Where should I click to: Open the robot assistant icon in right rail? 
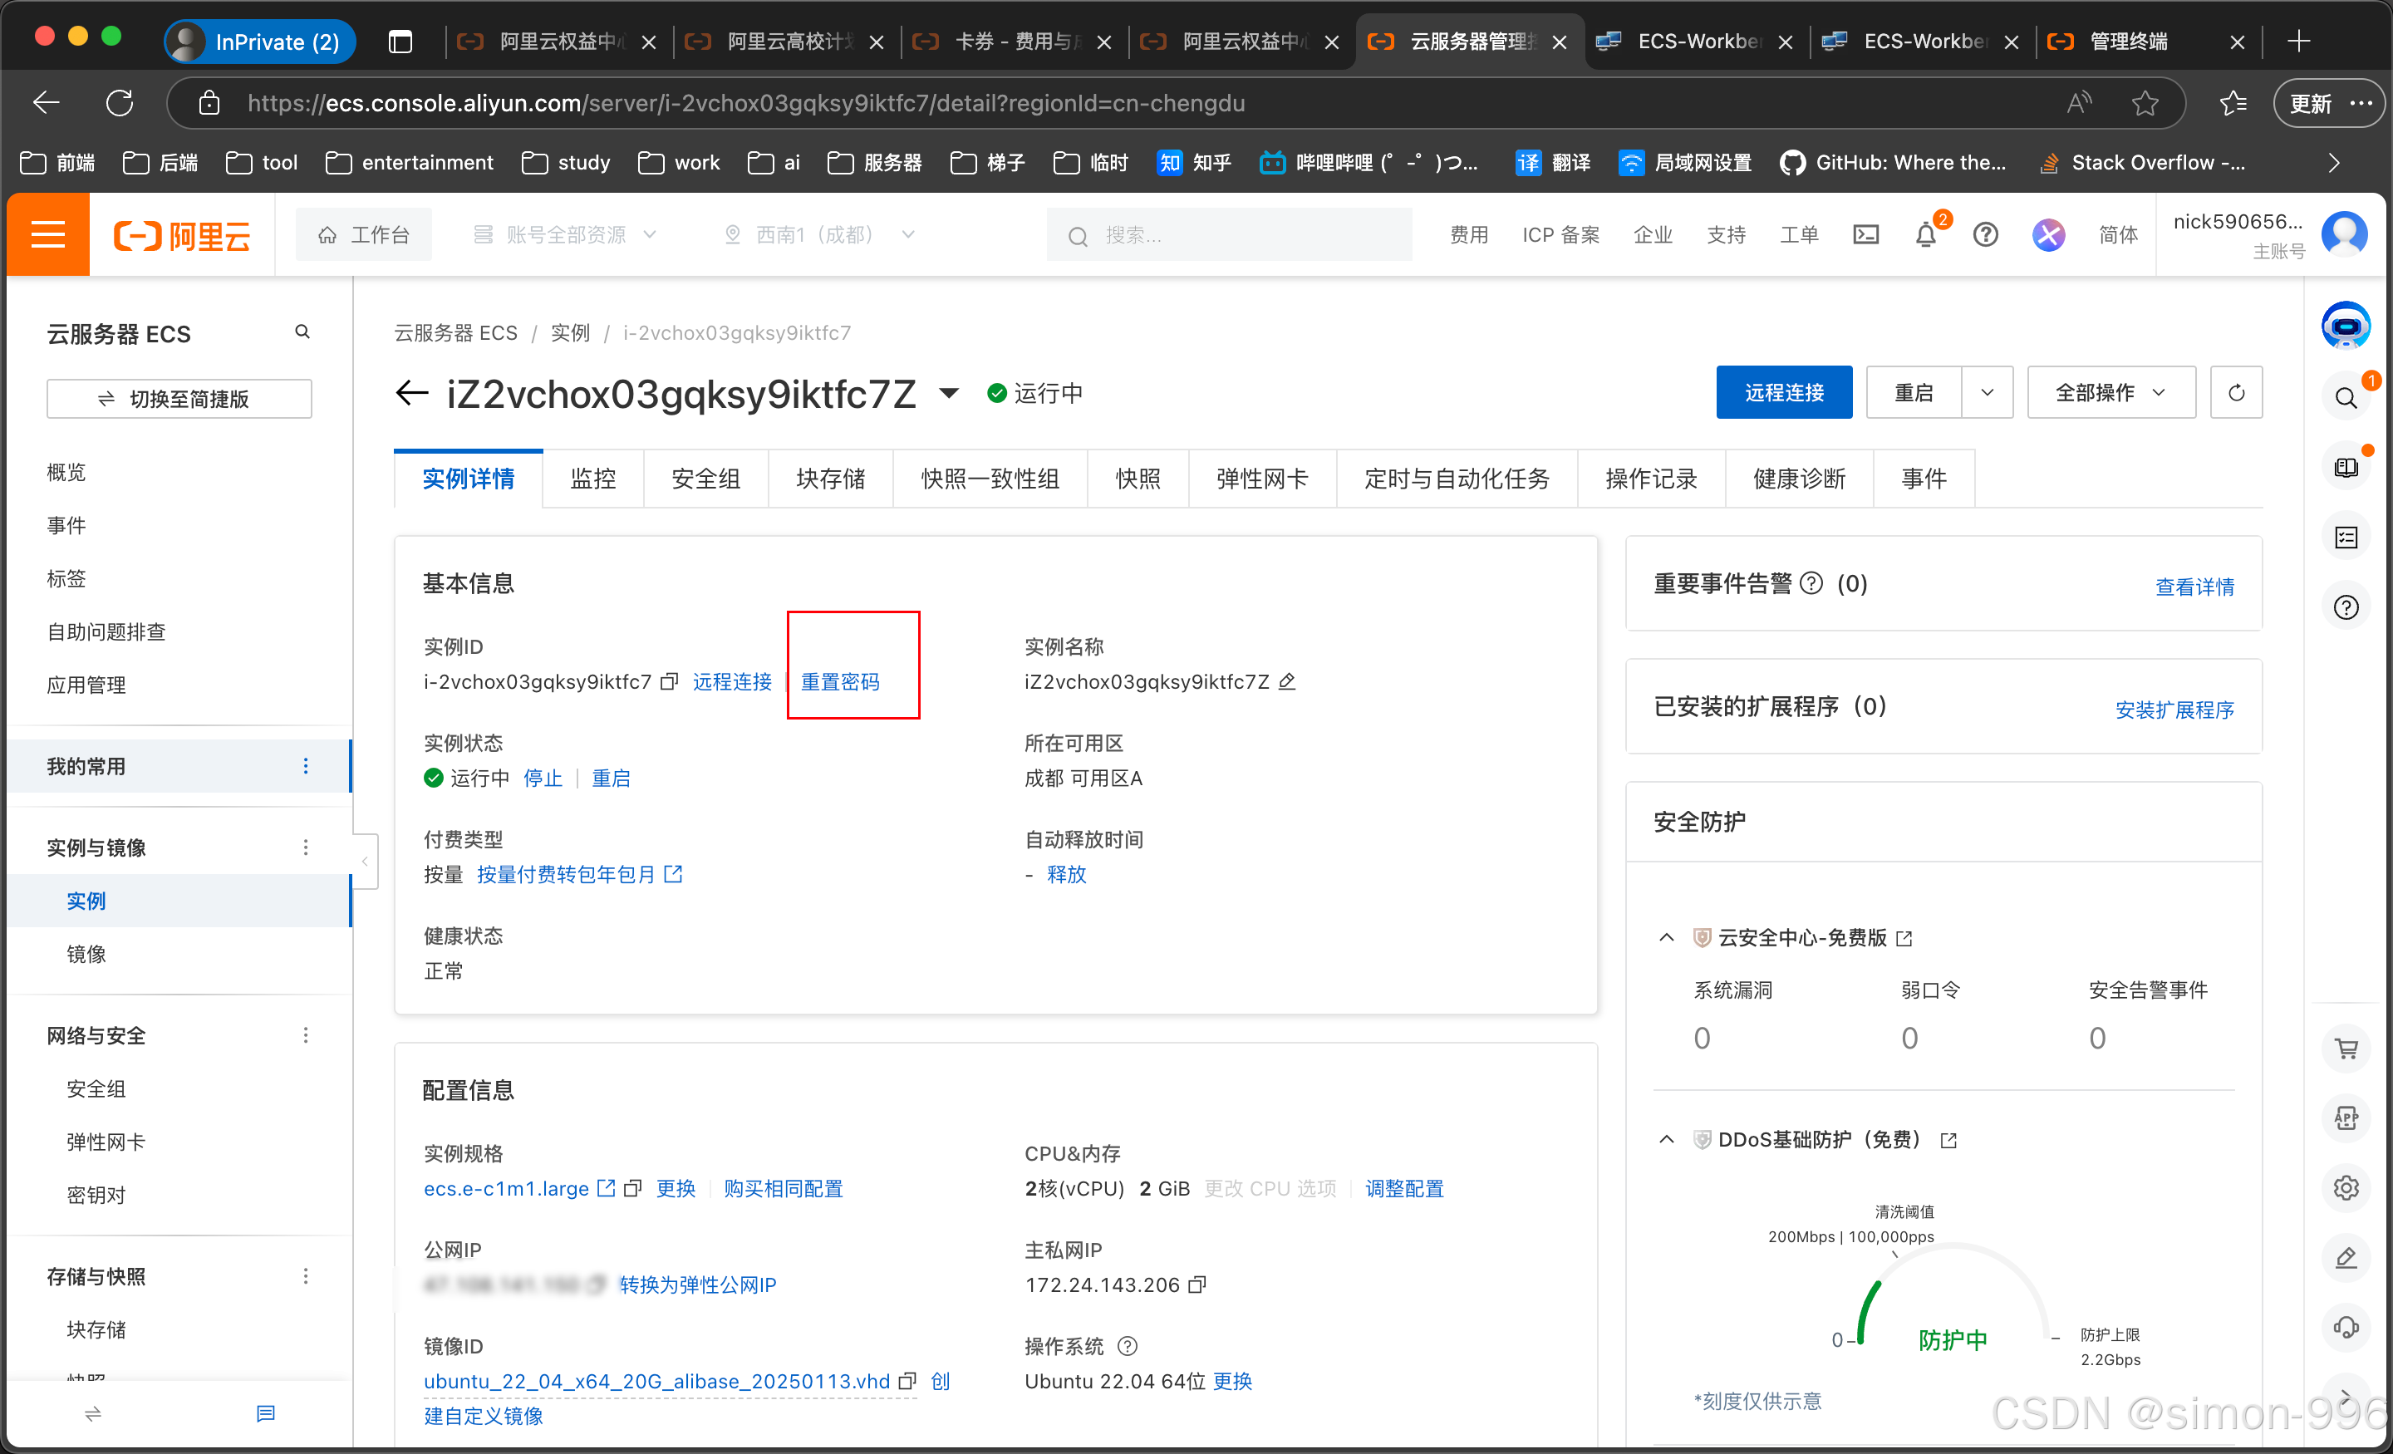2346,326
